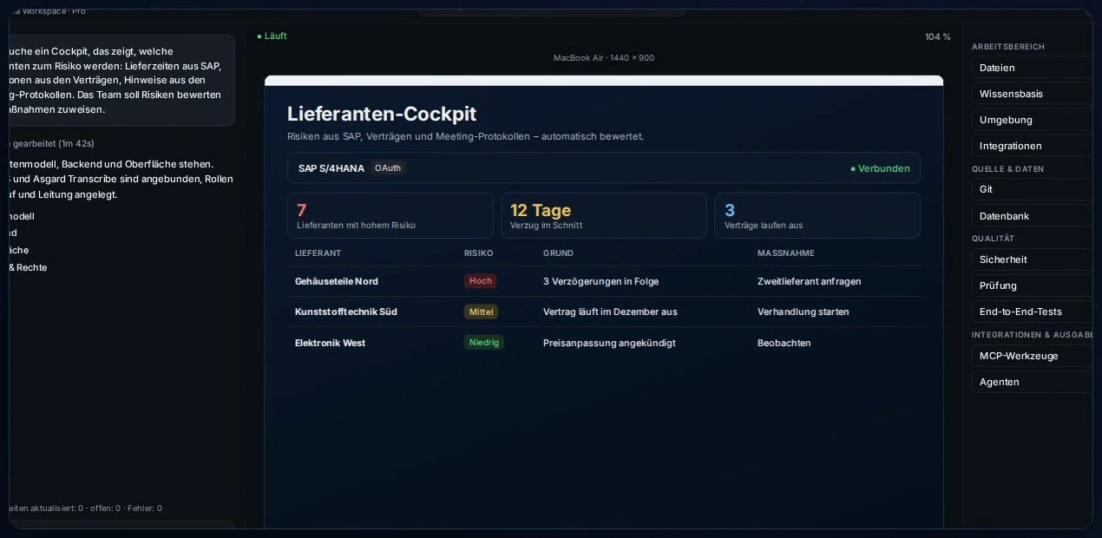Select End-to-End-Tests in the sidebar
The width and height of the screenshot is (1102, 538).
pos(1032,312)
